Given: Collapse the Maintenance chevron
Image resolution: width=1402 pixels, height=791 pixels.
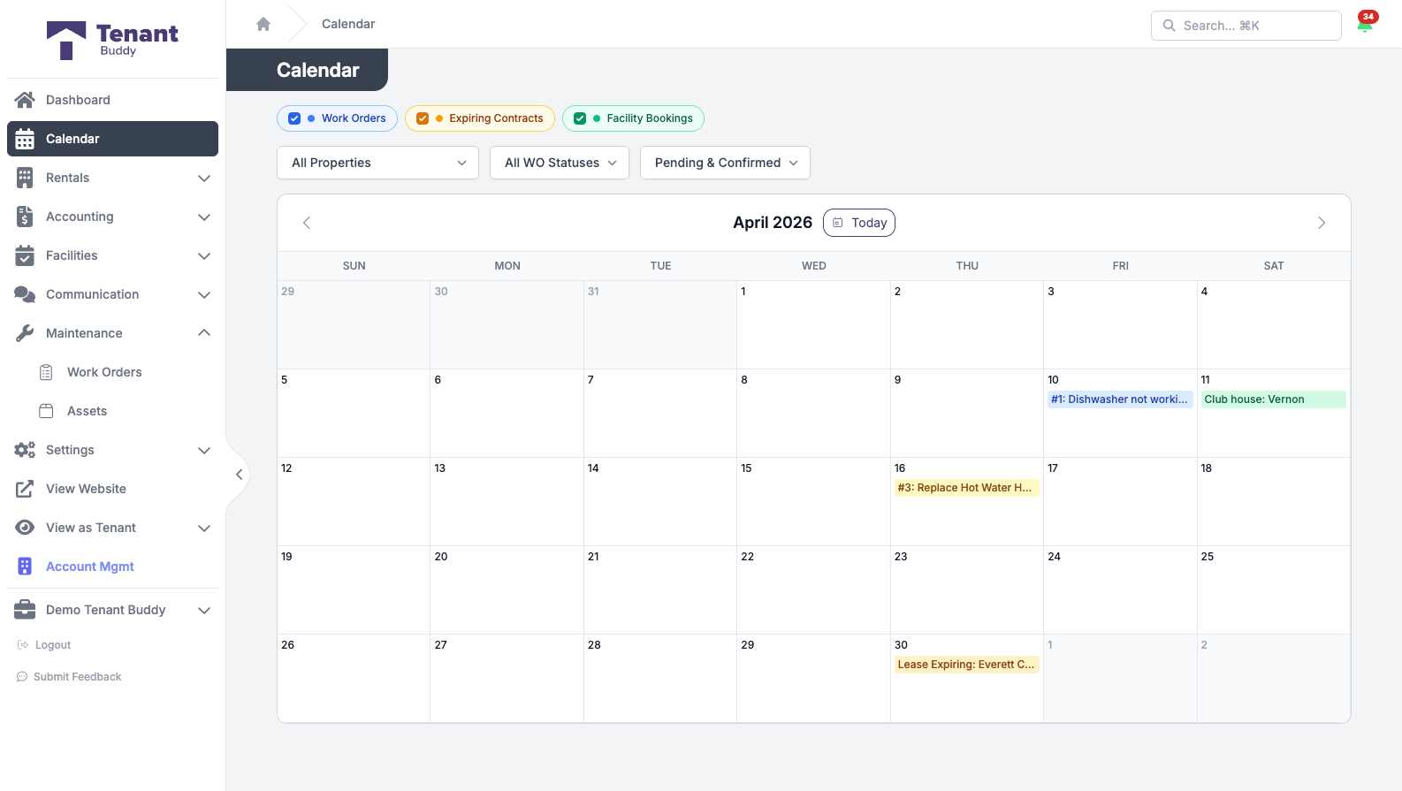Looking at the screenshot, I should (x=204, y=333).
